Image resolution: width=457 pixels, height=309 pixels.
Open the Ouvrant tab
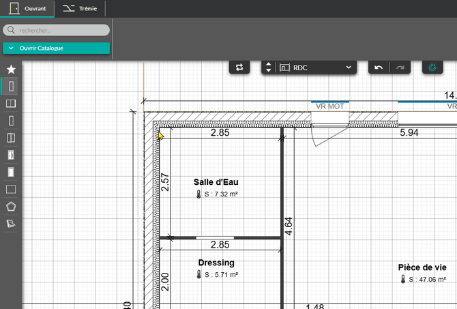click(x=27, y=8)
